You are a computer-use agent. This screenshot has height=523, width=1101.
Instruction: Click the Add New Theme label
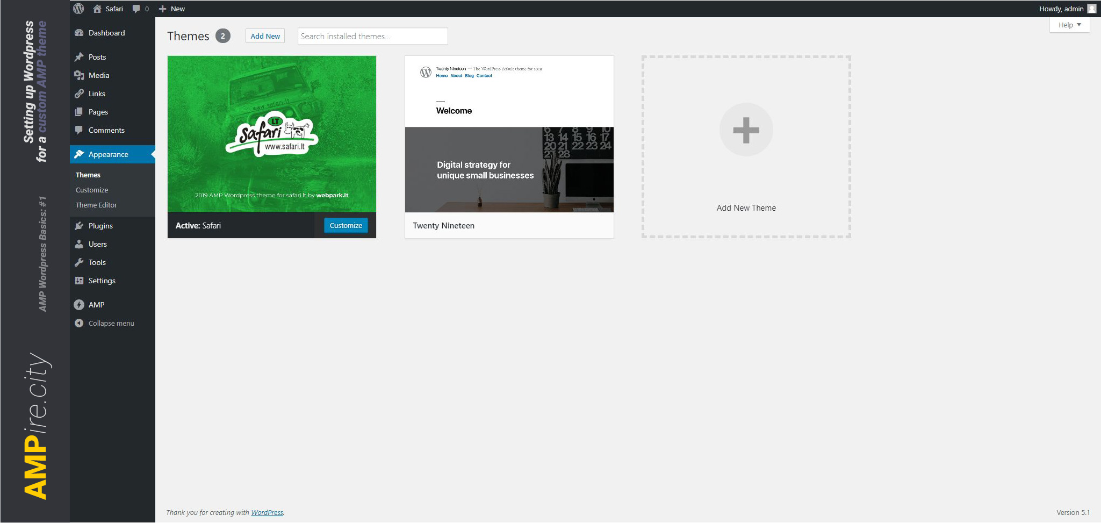click(x=746, y=208)
